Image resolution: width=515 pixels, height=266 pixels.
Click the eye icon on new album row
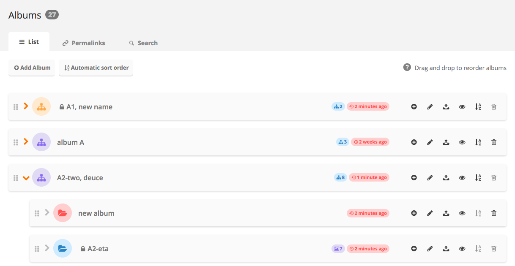pyautogui.click(x=462, y=213)
